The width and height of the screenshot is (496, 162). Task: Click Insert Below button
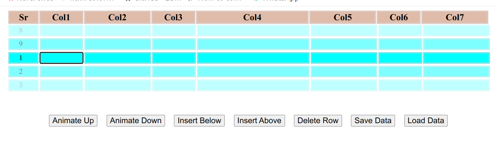pyautogui.click(x=199, y=121)
